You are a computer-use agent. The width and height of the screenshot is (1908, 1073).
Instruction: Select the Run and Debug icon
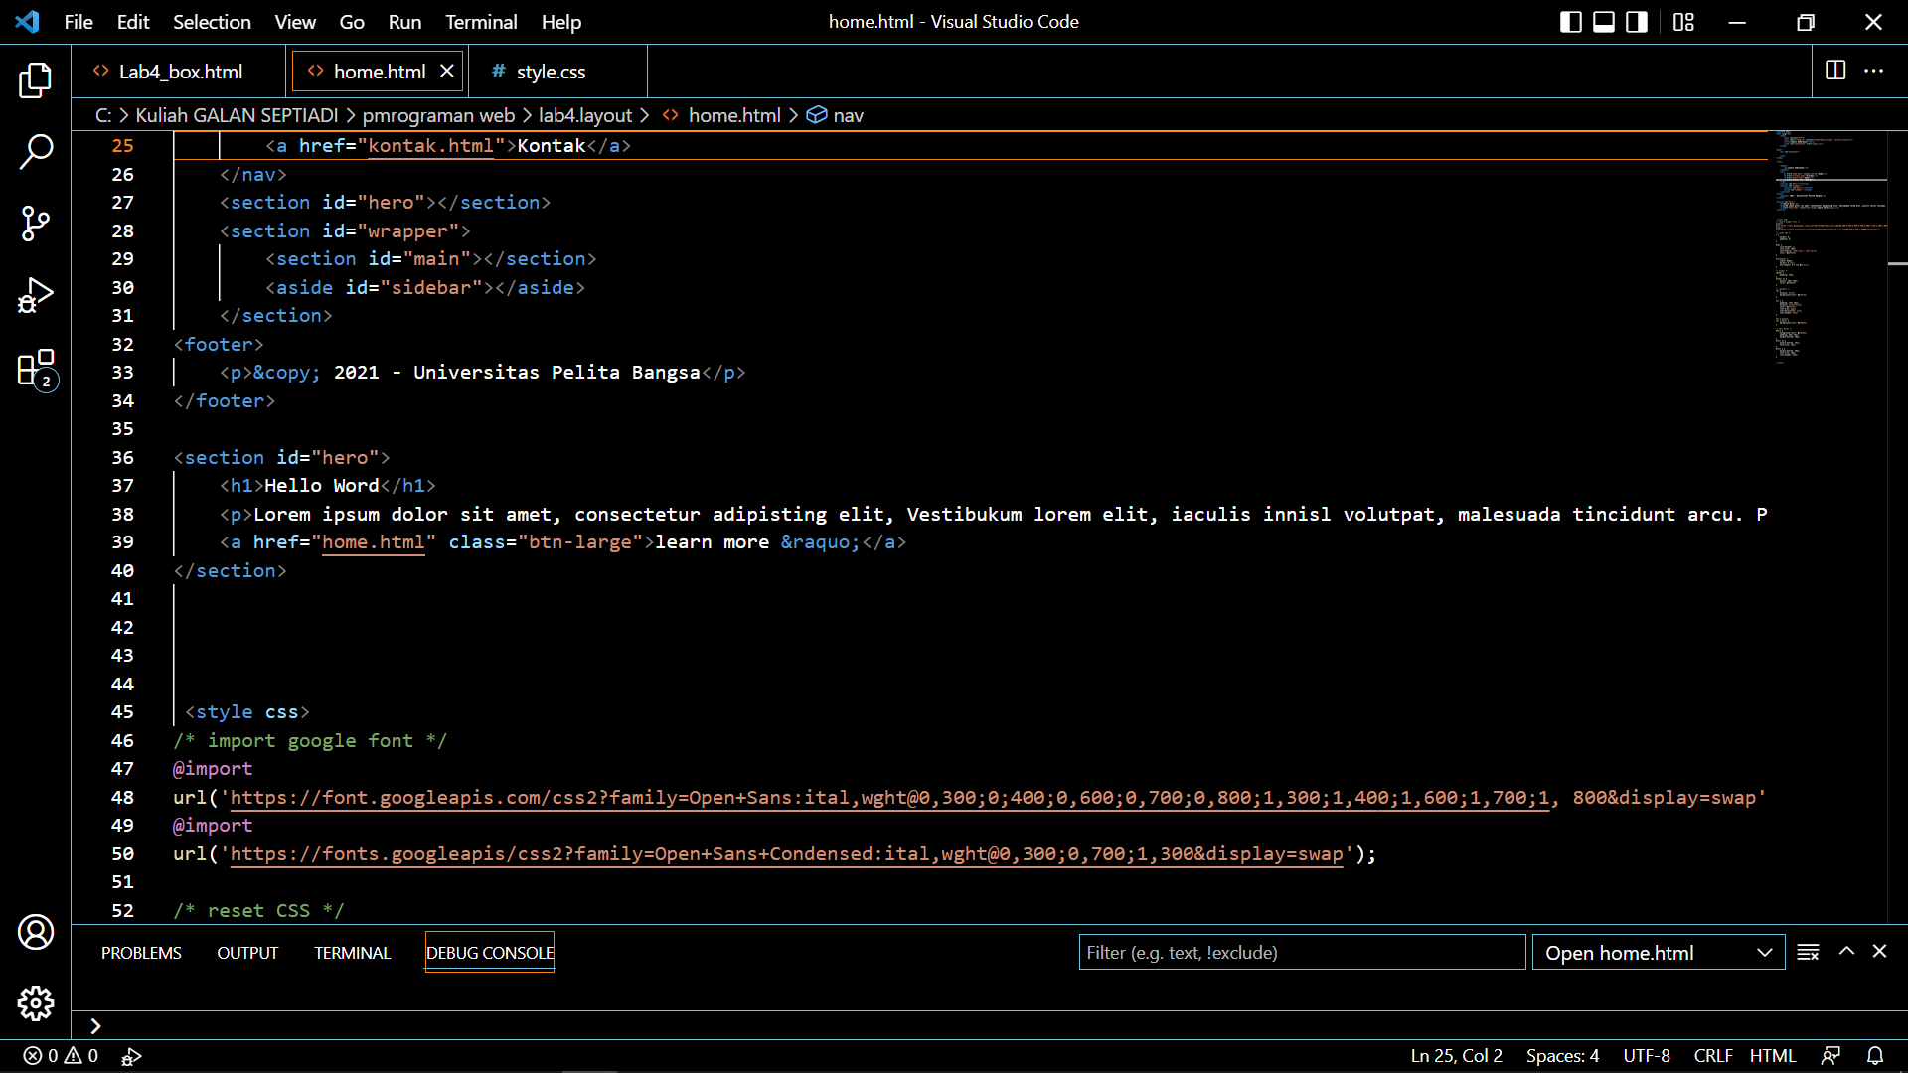36,295
